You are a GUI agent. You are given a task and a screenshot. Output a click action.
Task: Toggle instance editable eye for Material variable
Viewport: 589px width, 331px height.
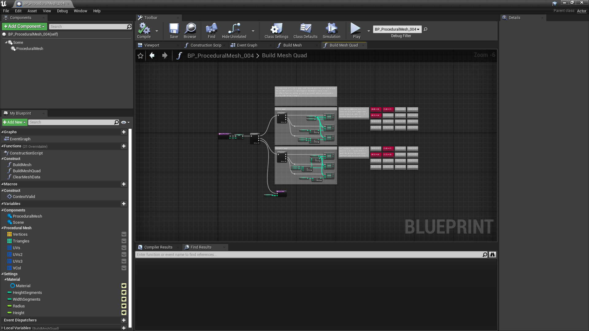coord(124,286)
